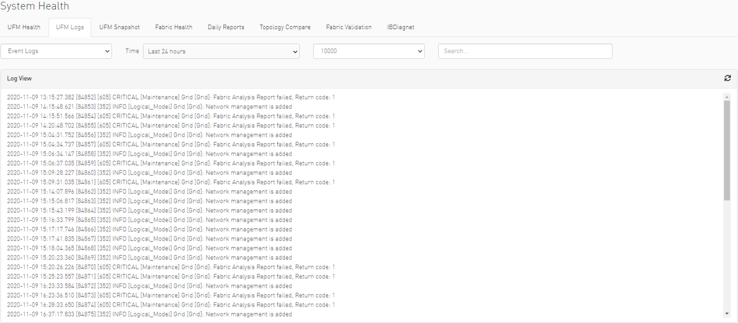Click the log Search input field
This screenshot has width=738, height=323.
pos(525,51)
